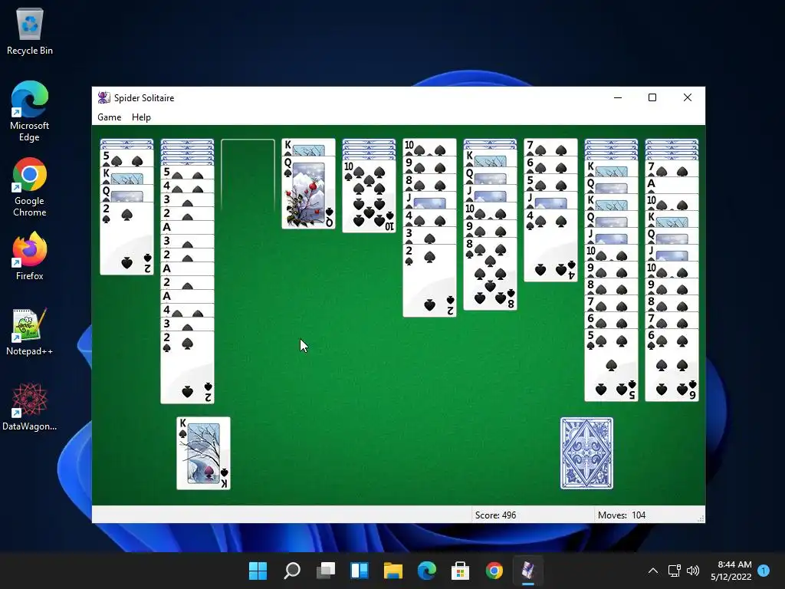The width and height of the screenshot is (785, 589).
Task: Select the 8 of spades in seventh column
Action: coord(490,274)
